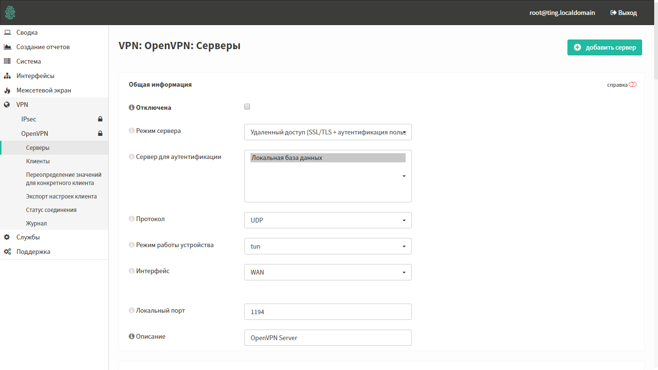Click info icon beside Режим работы устройства
The height and width of the screenshot is (370, 658).
click(x=132, y=245)
